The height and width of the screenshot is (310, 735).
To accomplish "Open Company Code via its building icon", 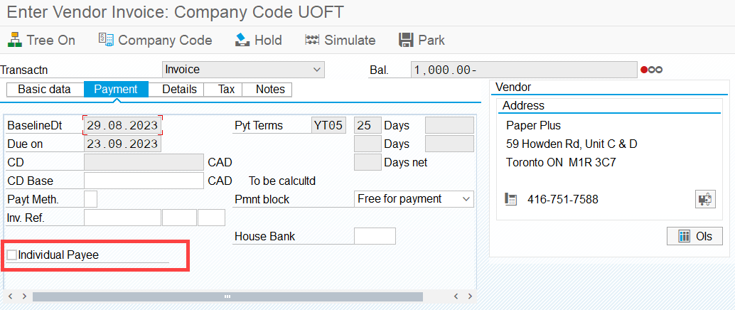I will [106, 40].
